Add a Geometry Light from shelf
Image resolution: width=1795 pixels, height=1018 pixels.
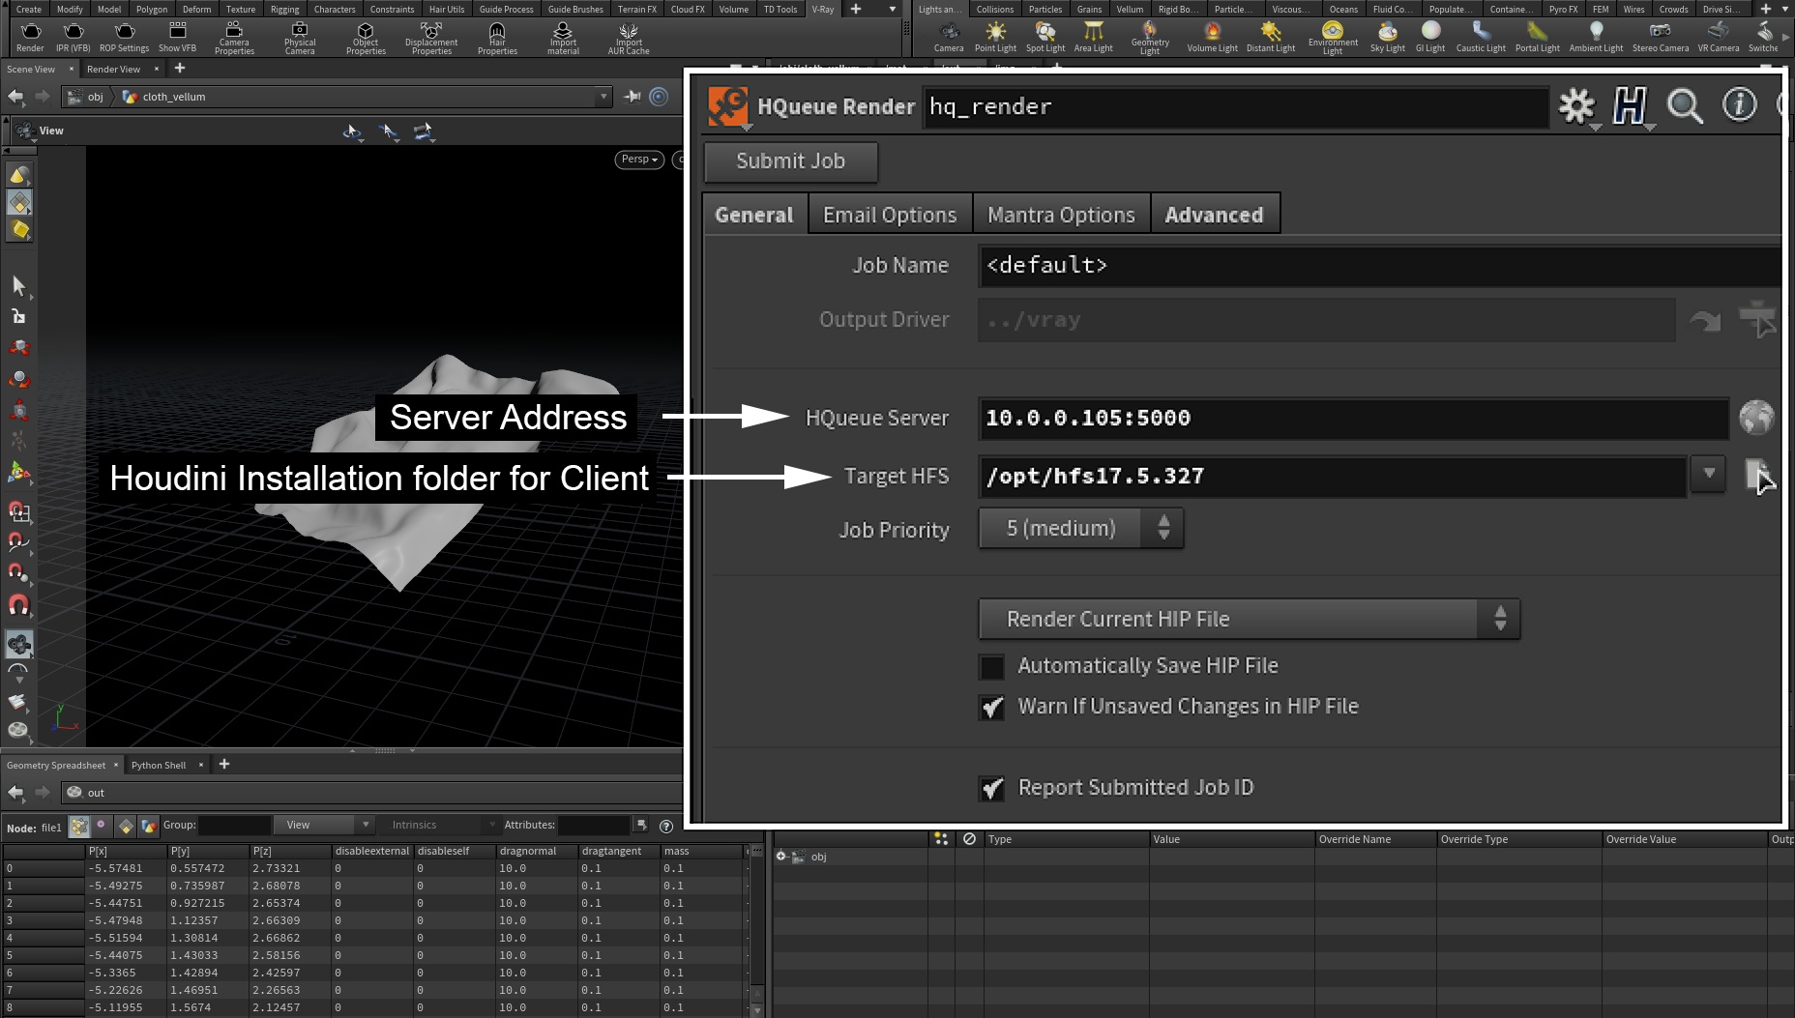pyautogui.click(x=1150, y=38)
